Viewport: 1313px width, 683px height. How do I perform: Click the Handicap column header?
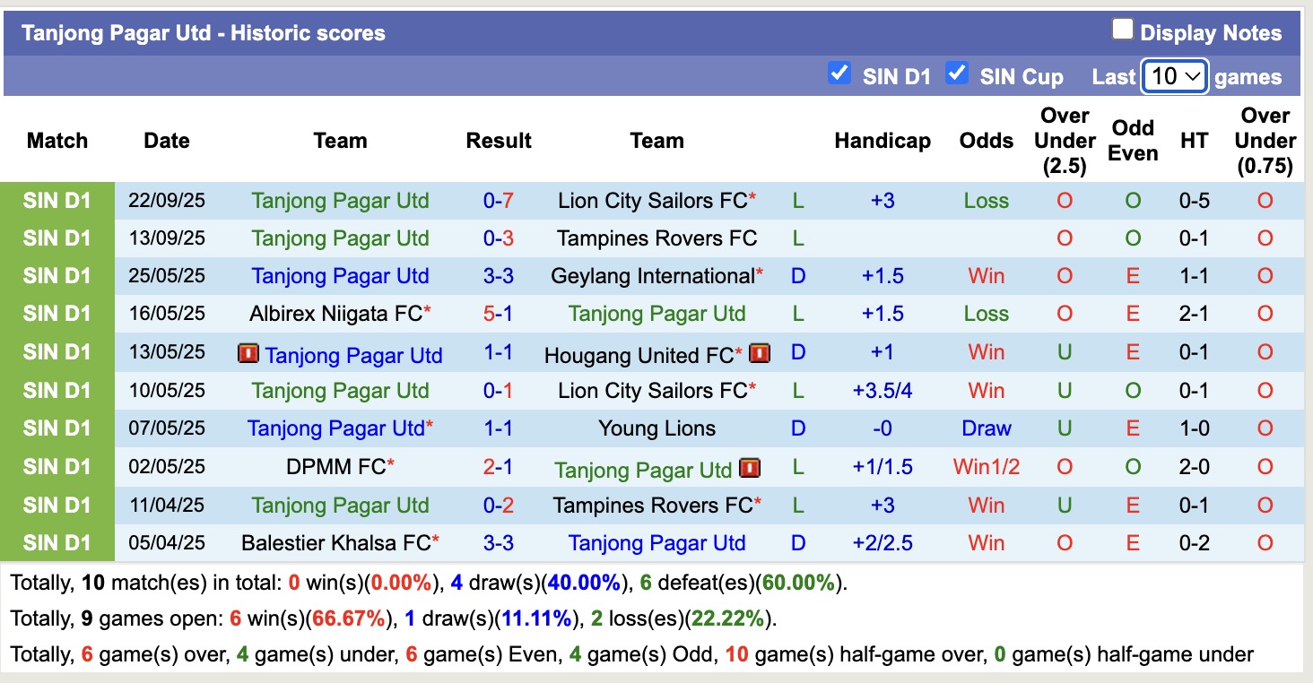tap(882, 141)
